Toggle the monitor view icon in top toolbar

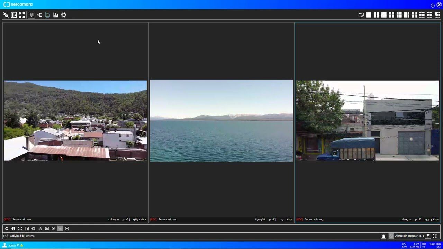31,15
